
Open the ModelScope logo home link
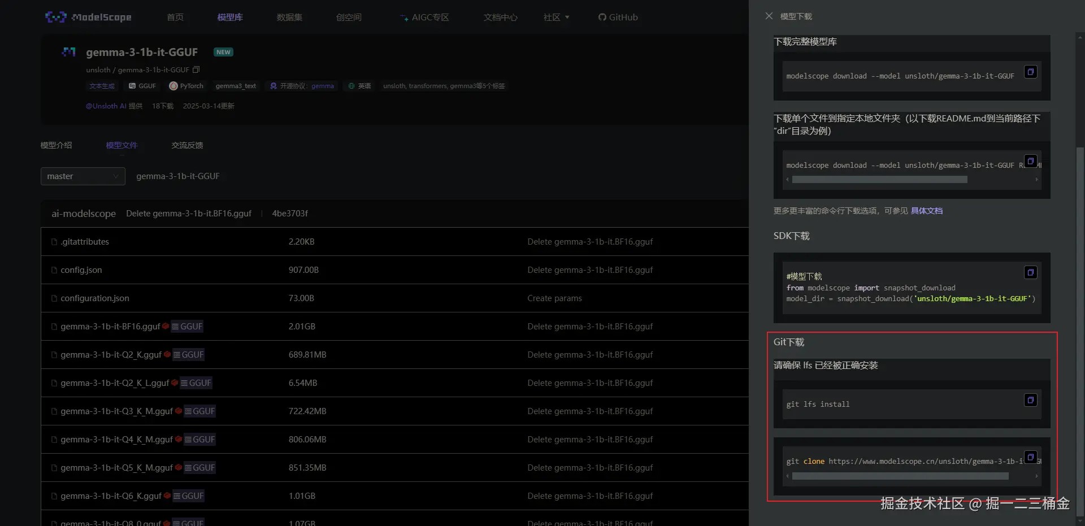click(x=88, y=17)
